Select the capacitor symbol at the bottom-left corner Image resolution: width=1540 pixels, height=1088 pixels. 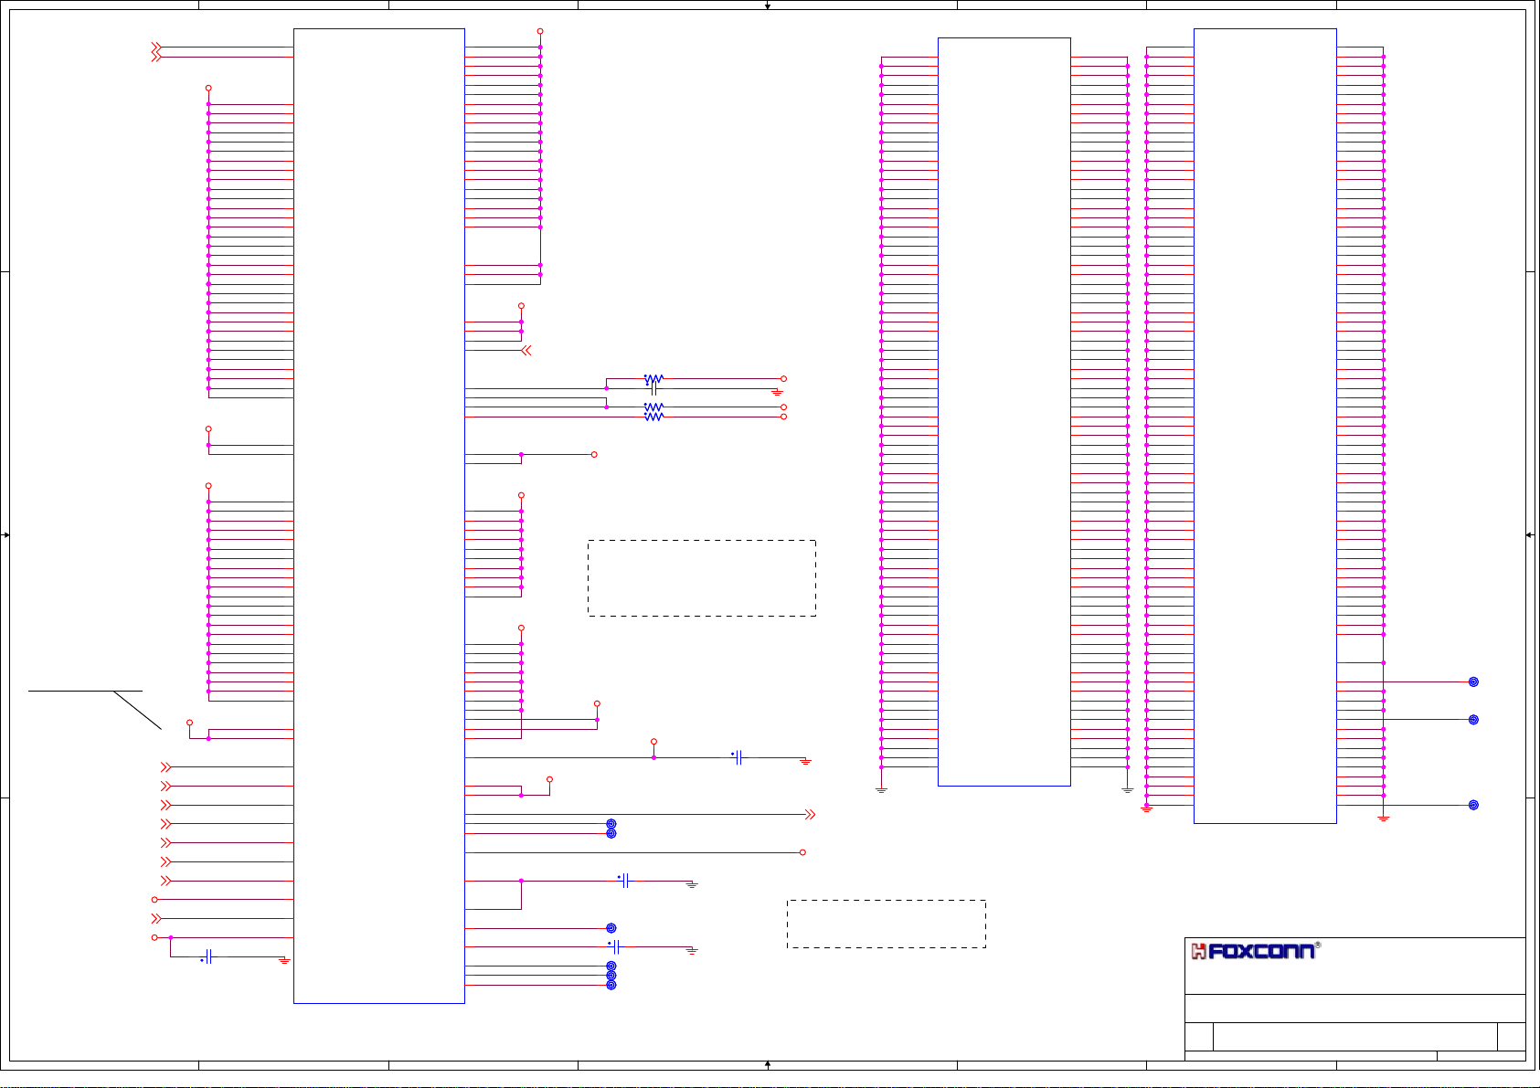208,956
